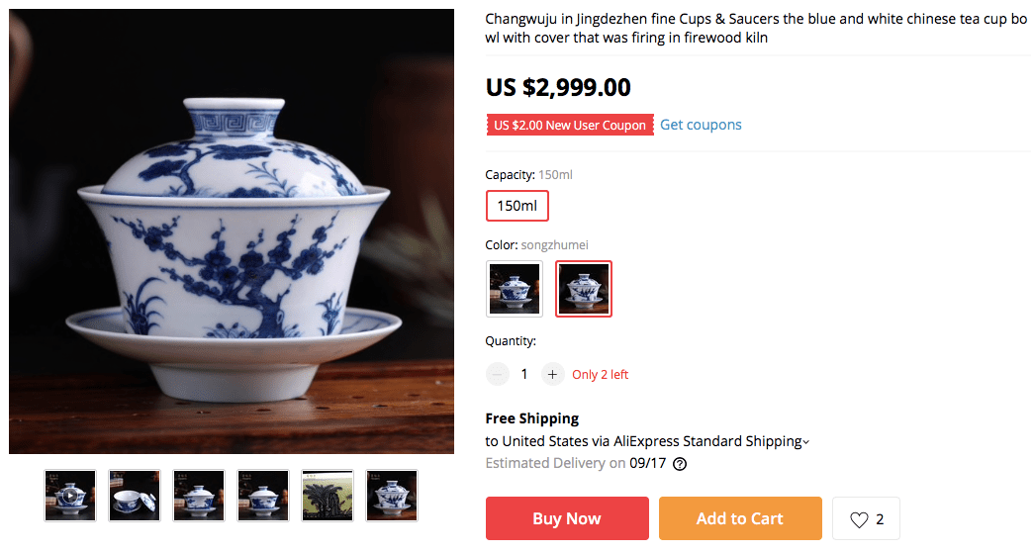Play the product video thumbnail
Screen dimensions: 1034x553
pyautogui.click(x=70, y=495)
